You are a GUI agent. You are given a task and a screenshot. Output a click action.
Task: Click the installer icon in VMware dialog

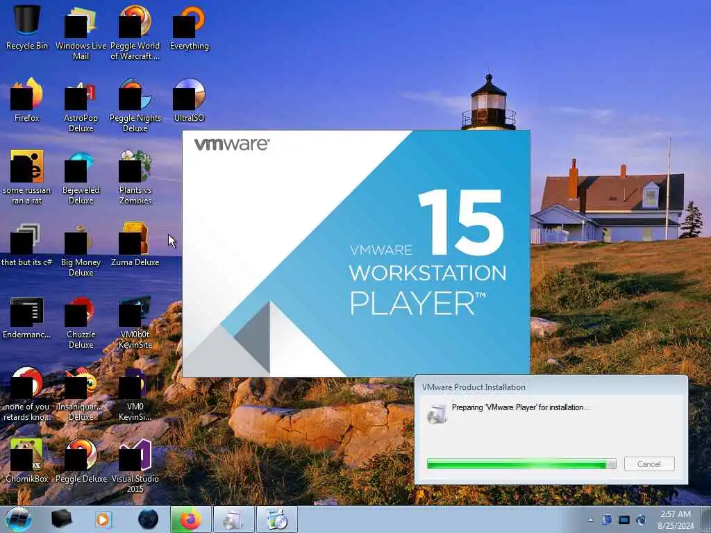(x=437, y=414)
